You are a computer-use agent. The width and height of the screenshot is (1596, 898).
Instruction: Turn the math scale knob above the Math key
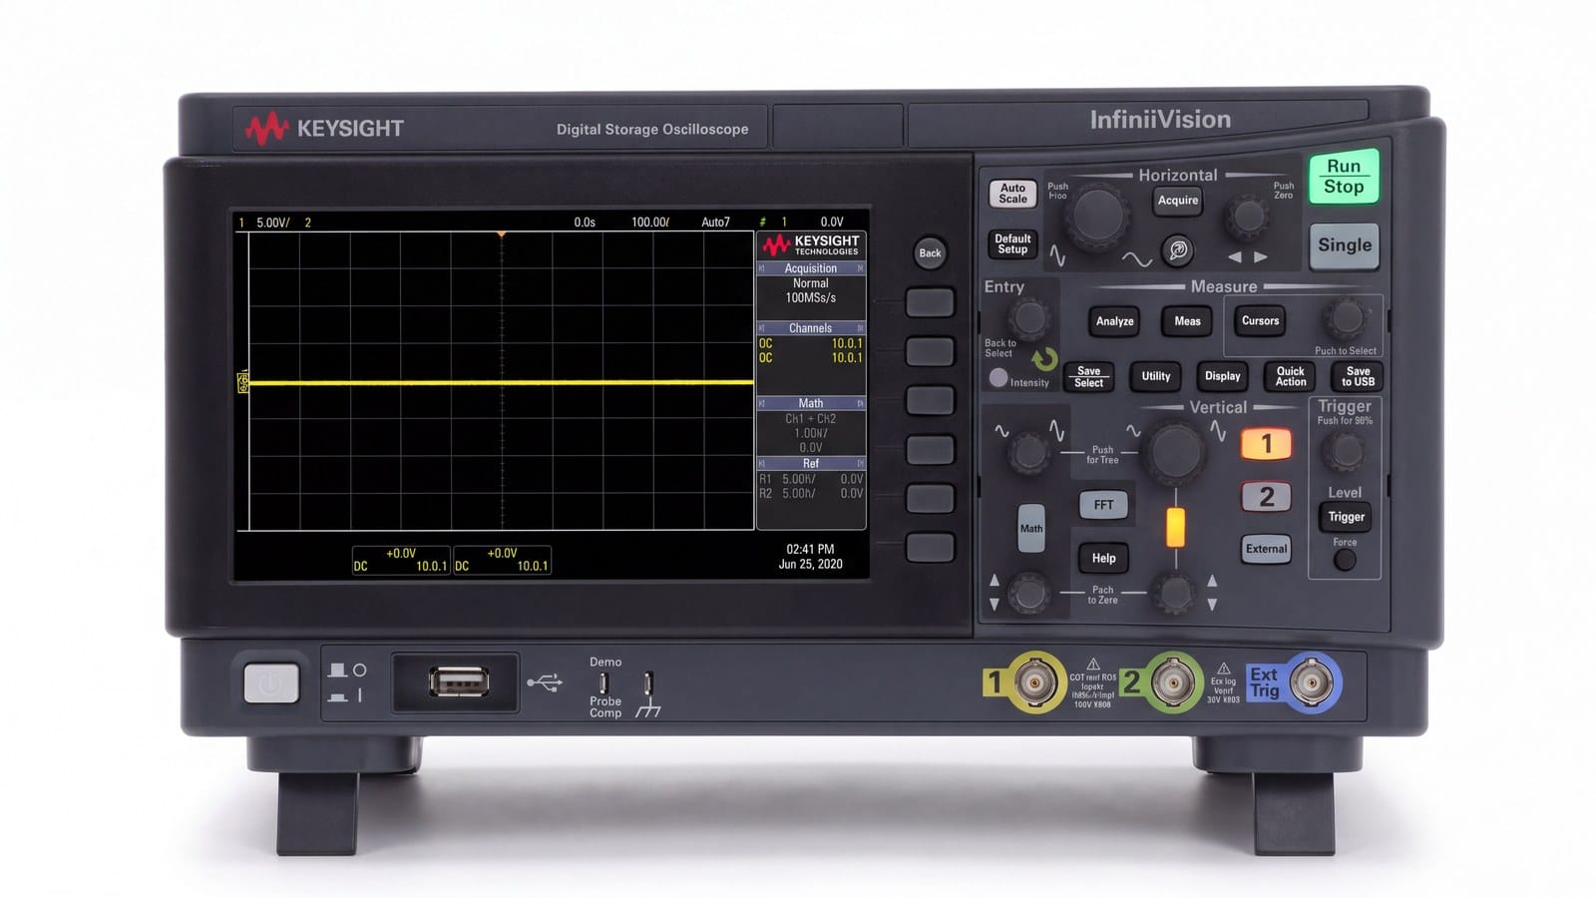point(1028,453)
